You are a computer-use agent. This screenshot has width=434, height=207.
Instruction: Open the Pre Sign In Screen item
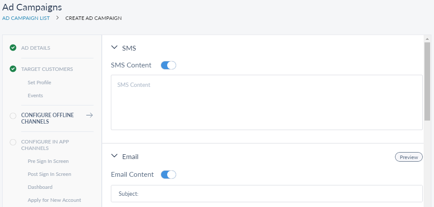coord(48,161)
